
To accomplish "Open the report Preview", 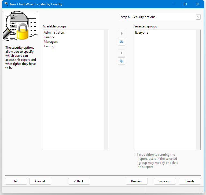I will coord(137,181).
